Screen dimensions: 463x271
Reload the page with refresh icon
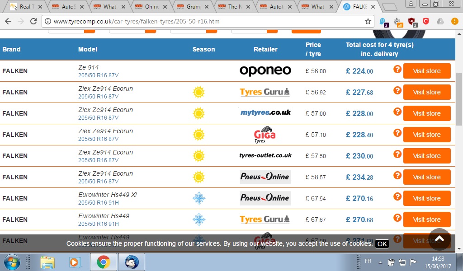33,21
